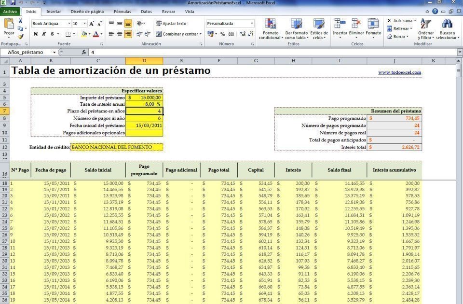The image size is (463, 304).
Task: Click the Ajustar texto icon
Action: [162, 23]
